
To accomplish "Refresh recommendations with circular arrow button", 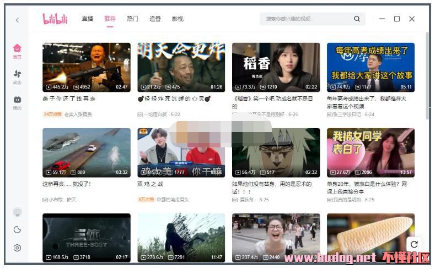I will 414,244.
